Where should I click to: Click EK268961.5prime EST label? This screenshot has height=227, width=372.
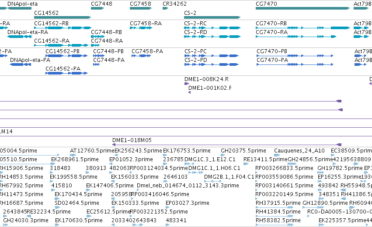[75, 159]
